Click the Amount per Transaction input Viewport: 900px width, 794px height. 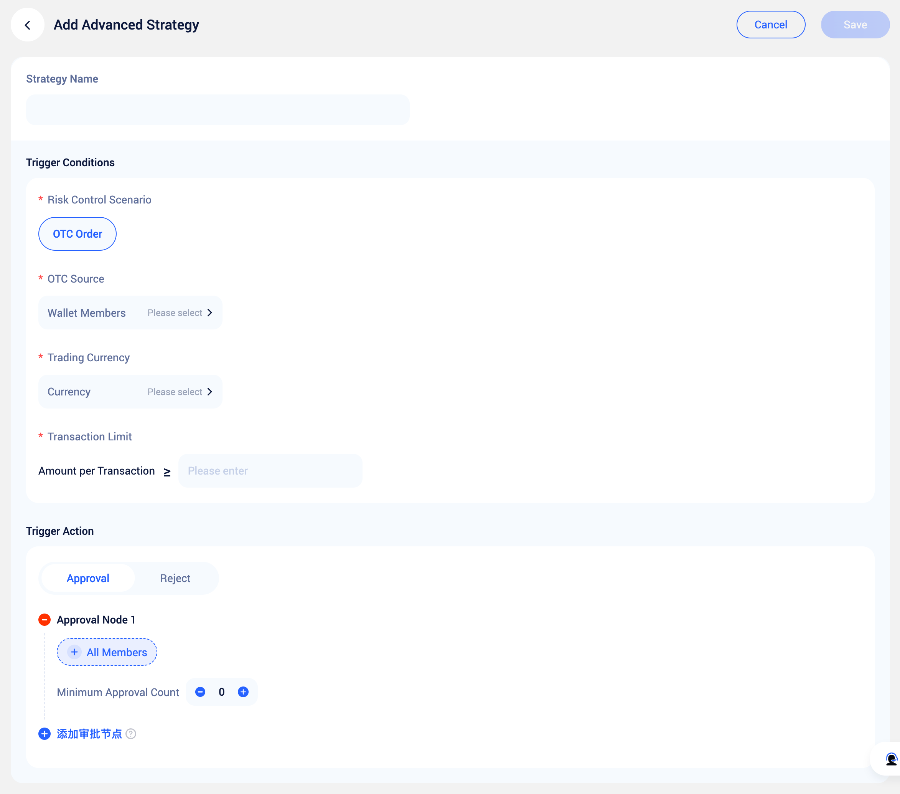(x=270, y=471)
